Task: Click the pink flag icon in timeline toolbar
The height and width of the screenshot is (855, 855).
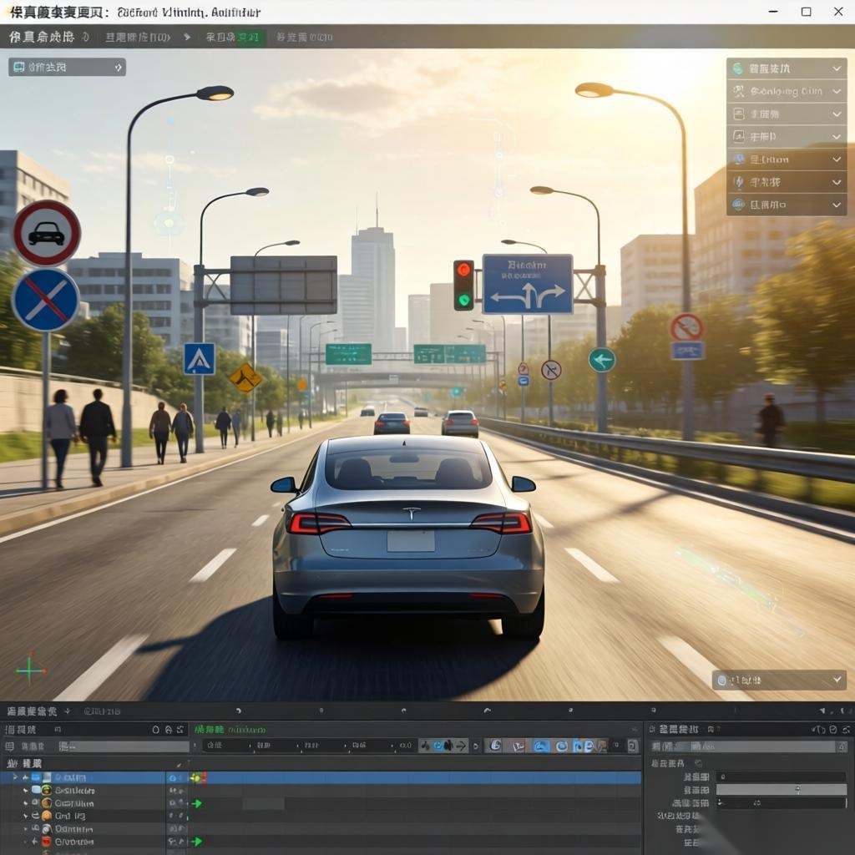Action: 518,746
